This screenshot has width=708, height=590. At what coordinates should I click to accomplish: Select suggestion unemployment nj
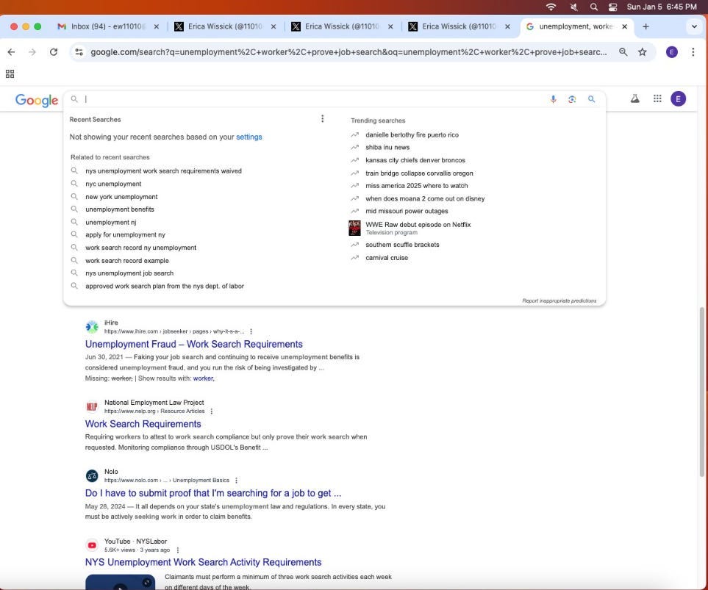[x=110, y=222]
